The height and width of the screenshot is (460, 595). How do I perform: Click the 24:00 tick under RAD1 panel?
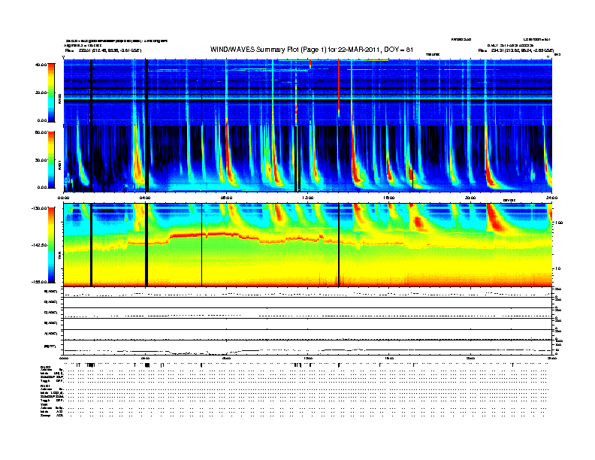point(551,198)
